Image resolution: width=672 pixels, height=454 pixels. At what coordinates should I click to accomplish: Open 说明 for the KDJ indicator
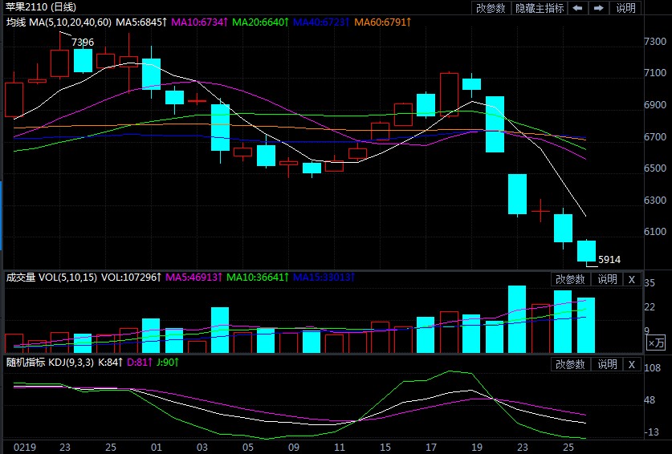pos(607,364)
